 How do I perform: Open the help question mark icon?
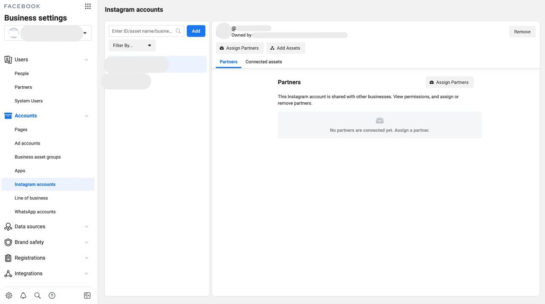[52, 295]
